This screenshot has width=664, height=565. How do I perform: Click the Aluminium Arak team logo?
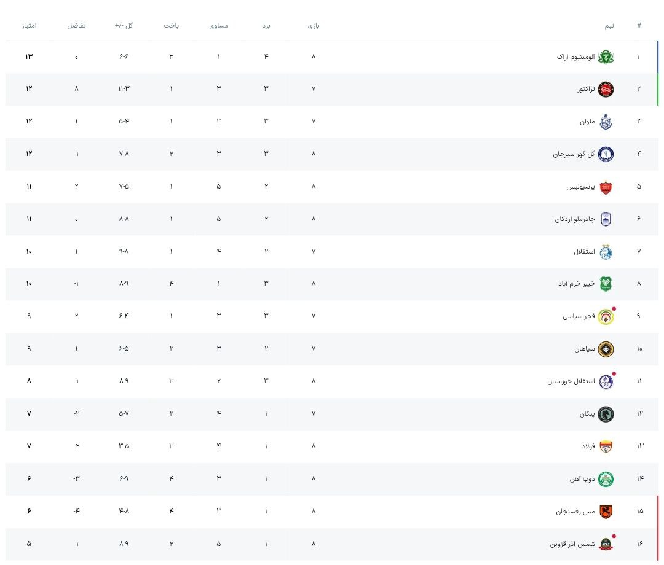[606, 56]
